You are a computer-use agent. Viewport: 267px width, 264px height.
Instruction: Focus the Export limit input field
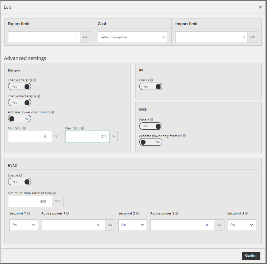point(44,37)
